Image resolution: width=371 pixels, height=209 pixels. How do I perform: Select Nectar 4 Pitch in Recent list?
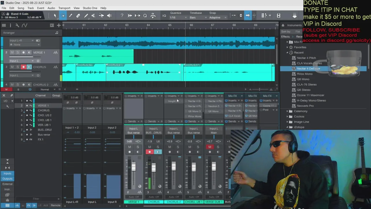306,58
